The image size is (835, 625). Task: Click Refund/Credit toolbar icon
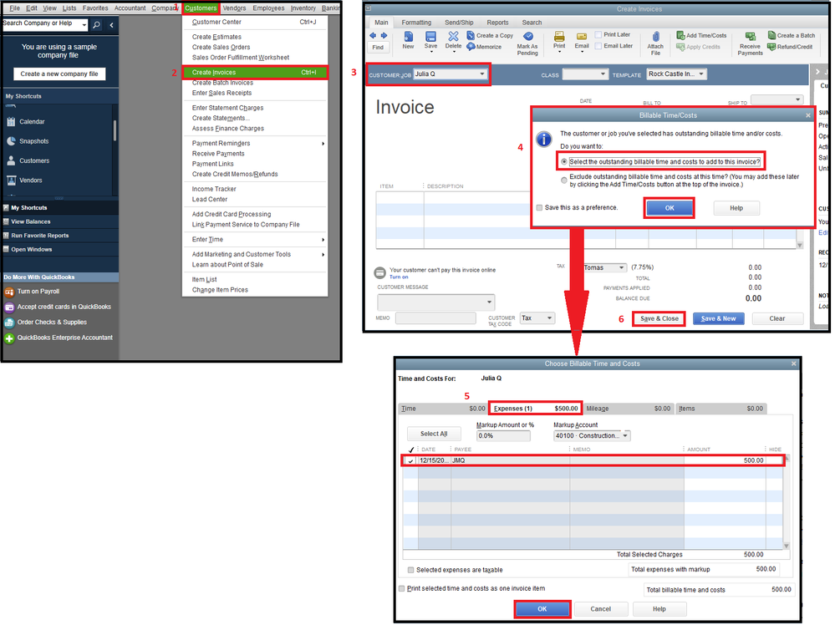coord(771,47)
